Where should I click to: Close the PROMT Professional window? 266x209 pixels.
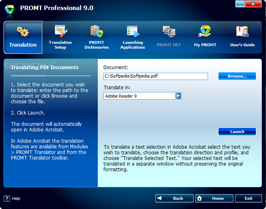click(253, 4)
